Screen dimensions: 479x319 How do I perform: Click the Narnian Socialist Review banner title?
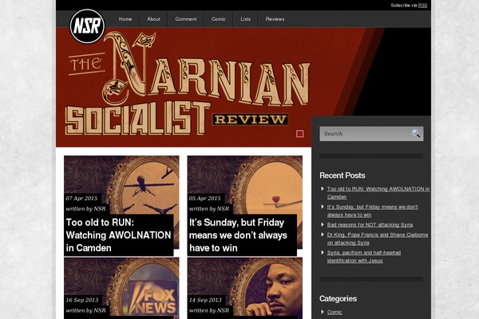[188, 85]
